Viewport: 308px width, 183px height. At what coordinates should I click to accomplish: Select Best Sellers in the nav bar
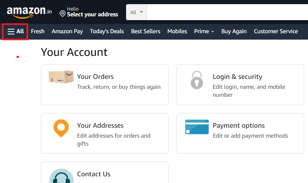pyautogui.click(x=146, y=31)
